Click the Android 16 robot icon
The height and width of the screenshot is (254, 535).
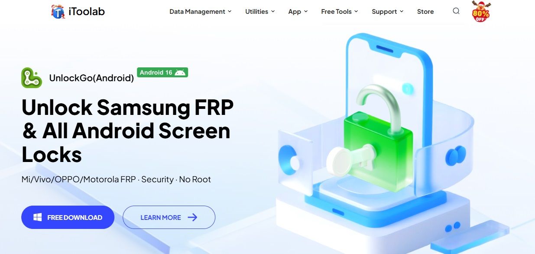tap(180, 73)
